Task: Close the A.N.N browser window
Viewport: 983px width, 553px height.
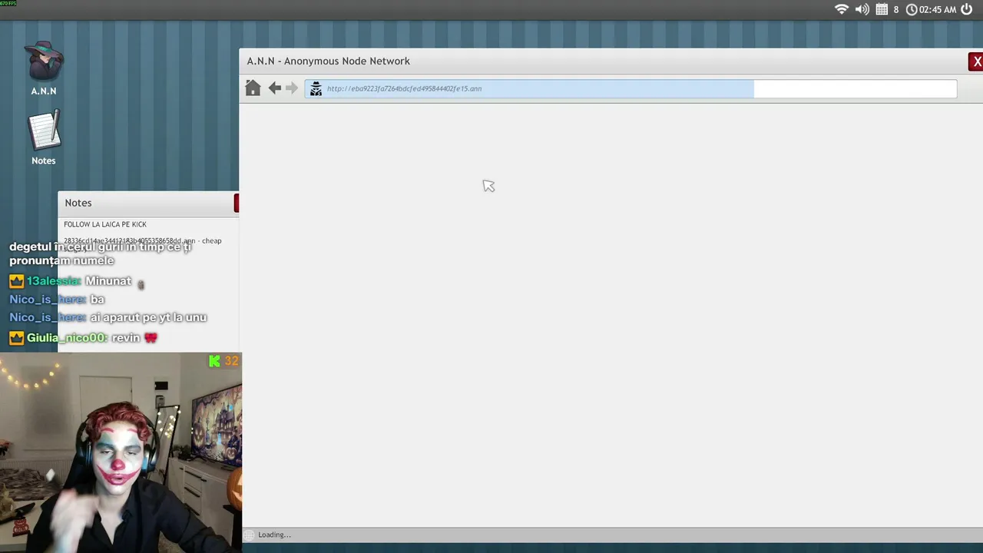Action: (x=976, y=61)
